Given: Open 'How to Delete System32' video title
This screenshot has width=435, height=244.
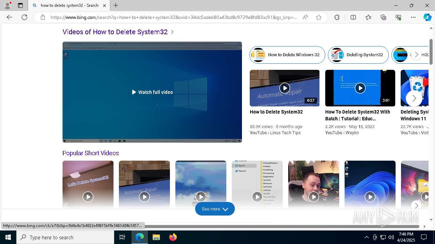Looking at the screenshot, I should [x=276, y=112].
